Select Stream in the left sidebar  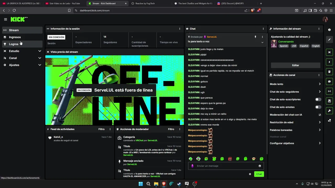pos(22,30)
